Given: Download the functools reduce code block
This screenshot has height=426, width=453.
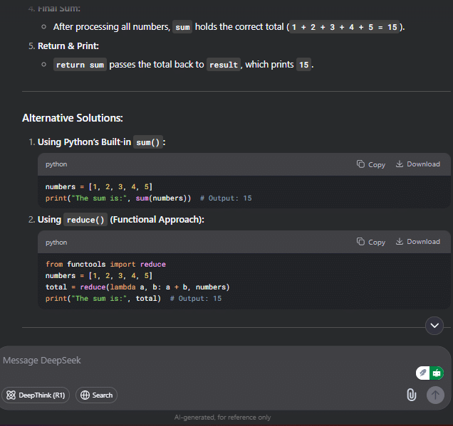Looking at the screenshot, I should coord(418,242).
